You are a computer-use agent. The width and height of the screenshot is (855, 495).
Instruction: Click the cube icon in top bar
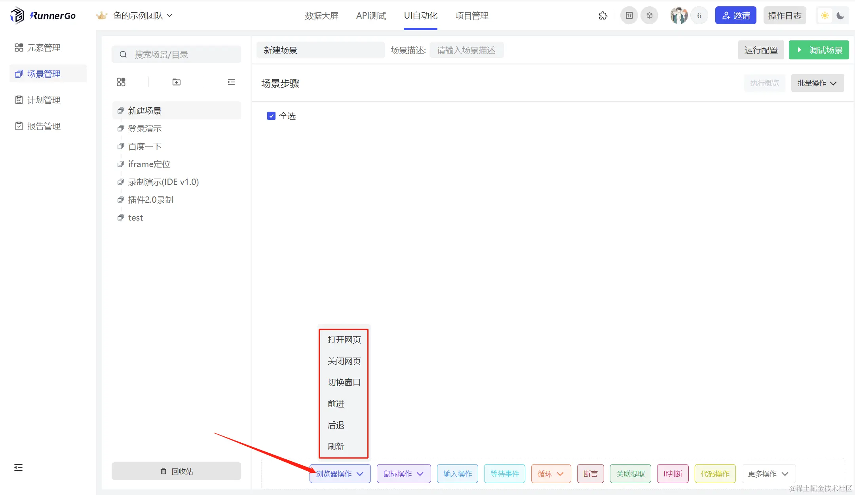(x=649, y=16)
